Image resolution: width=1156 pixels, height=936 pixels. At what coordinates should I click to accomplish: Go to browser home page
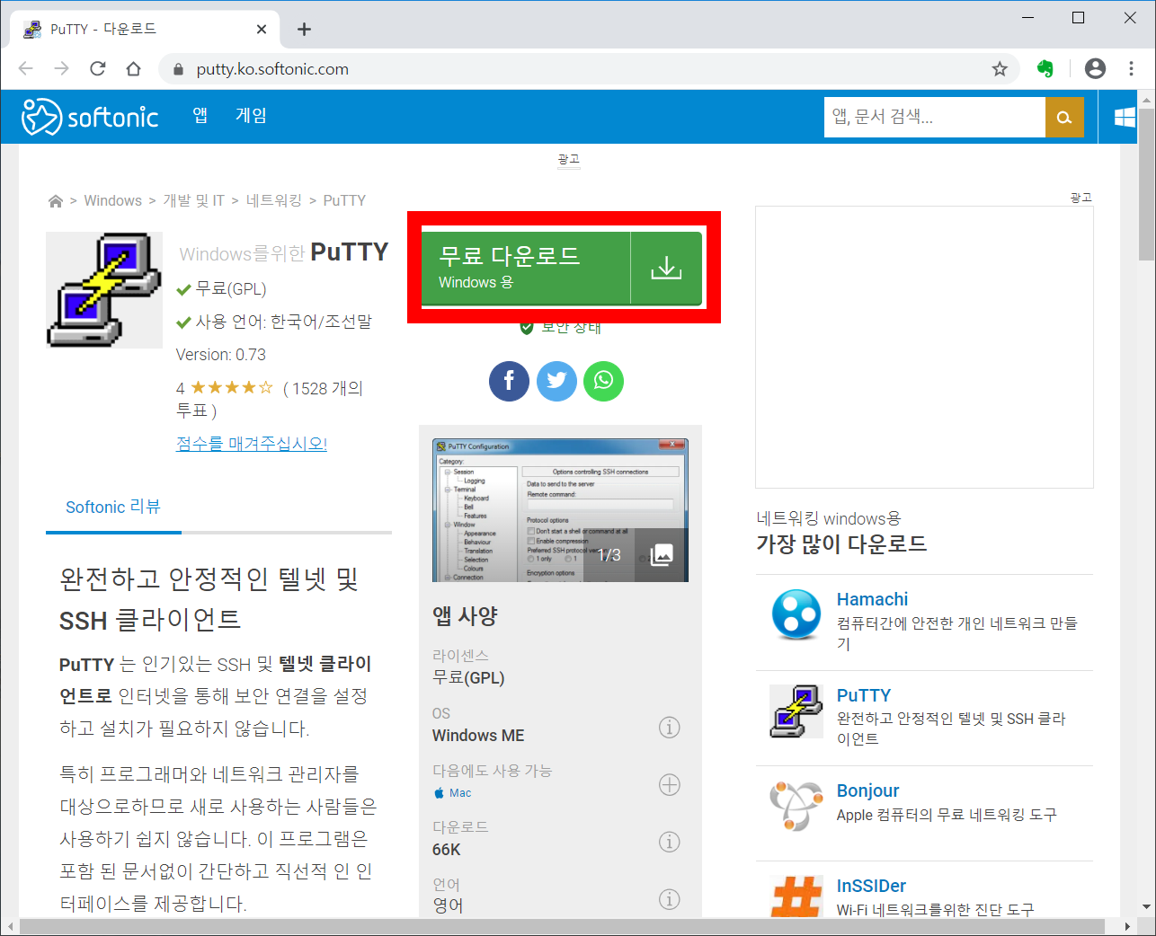click(x=133, y=68)
